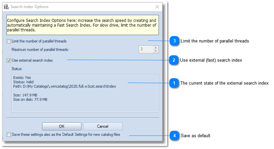
Task: Click the 'Status: Valid' line
Action: (24, 82)
